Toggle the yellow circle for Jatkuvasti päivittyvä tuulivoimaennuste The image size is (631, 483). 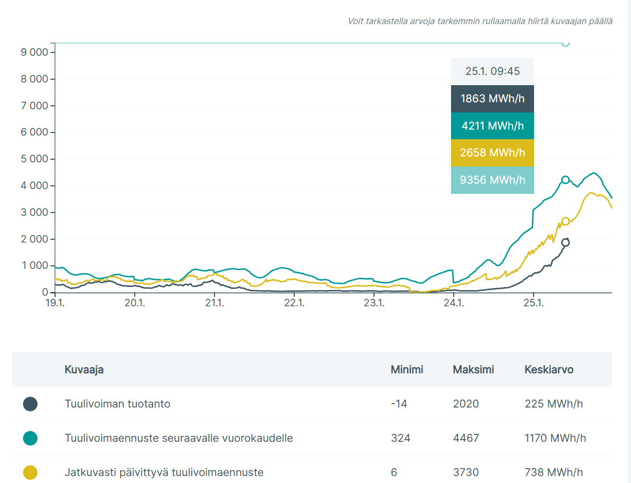(30, 472)
